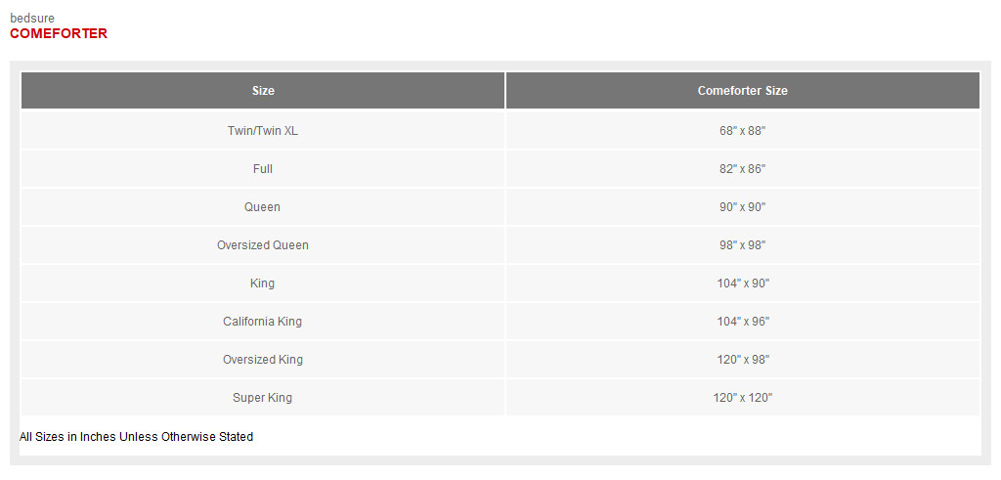
Task: Click the Super King size label
Action: click(x=263, y=398)
